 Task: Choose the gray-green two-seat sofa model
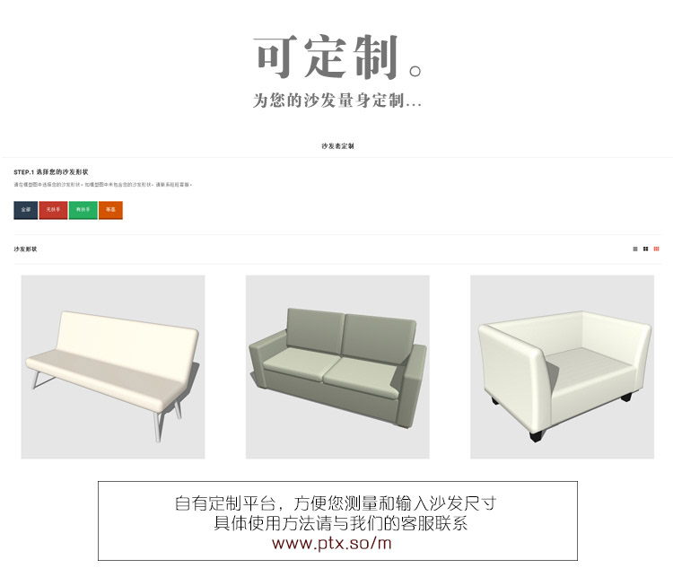click(337, 367)
